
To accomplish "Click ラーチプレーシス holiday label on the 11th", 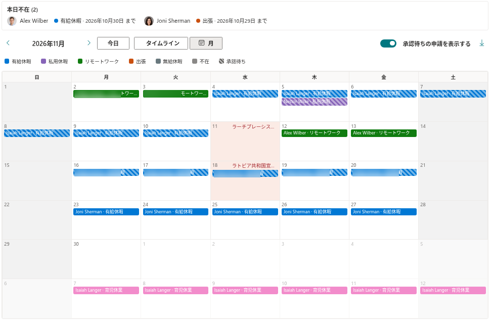I will (253, 126).
